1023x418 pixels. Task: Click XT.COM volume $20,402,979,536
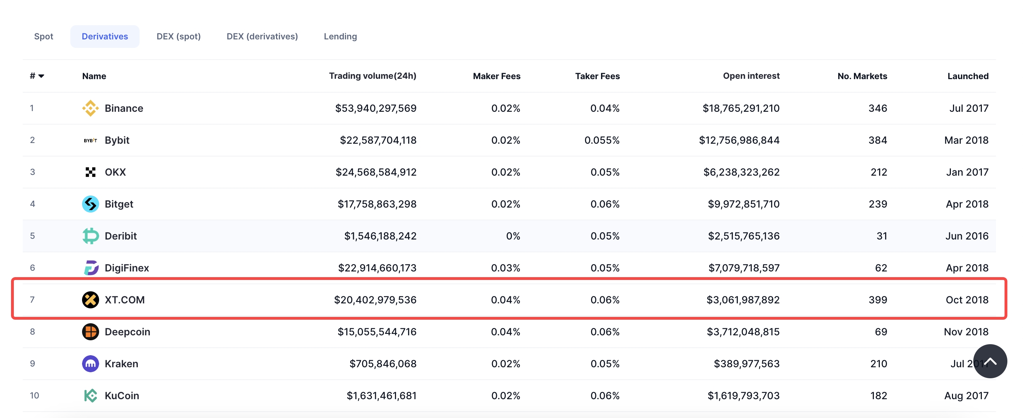click(x=375, y=300)
